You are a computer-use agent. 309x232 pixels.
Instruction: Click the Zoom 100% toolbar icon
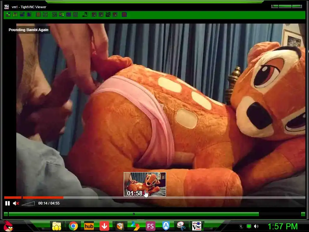click(108, 14)
